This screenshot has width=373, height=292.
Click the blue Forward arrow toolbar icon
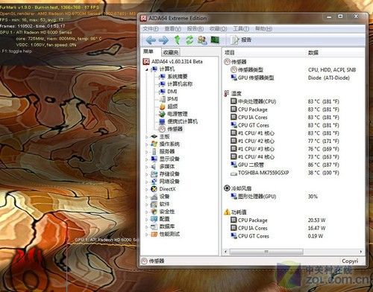coord(163,39)
